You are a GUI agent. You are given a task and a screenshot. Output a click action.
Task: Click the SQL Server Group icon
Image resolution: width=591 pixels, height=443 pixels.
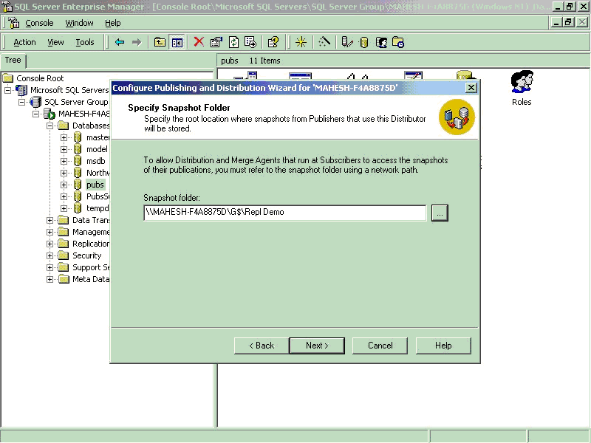click(x=35, y=102)
